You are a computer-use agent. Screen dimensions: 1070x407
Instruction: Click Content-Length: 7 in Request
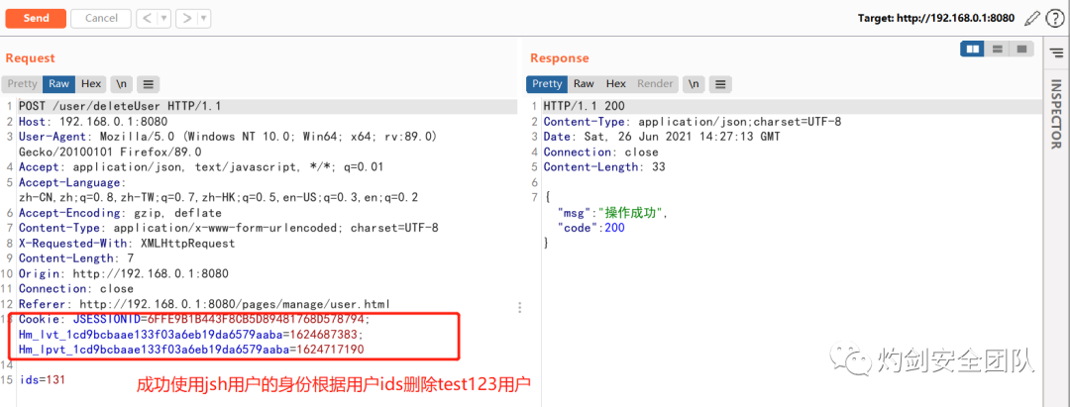tap(75, 258)
